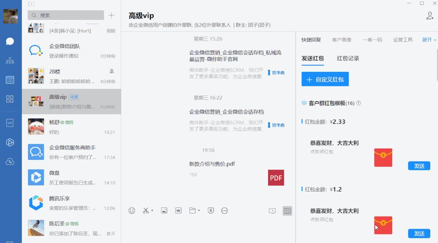
Task: Expand the 展开 dropdown in right panel
Action: 429,40
